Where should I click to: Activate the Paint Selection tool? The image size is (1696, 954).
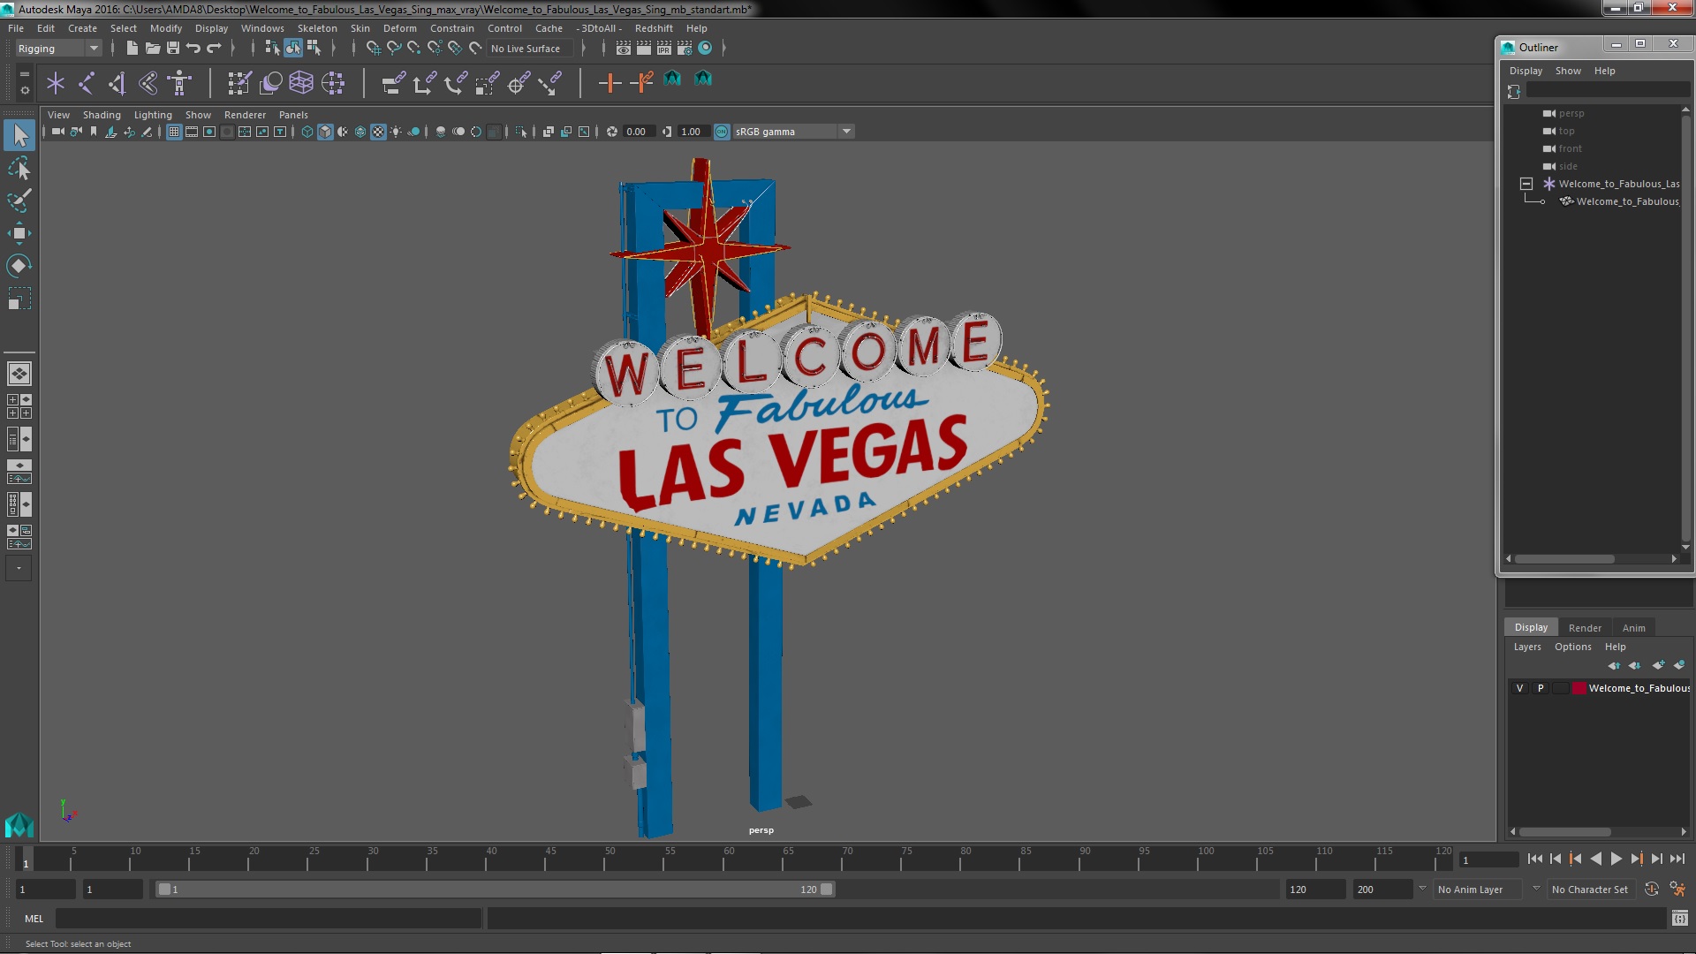(19, 201)
